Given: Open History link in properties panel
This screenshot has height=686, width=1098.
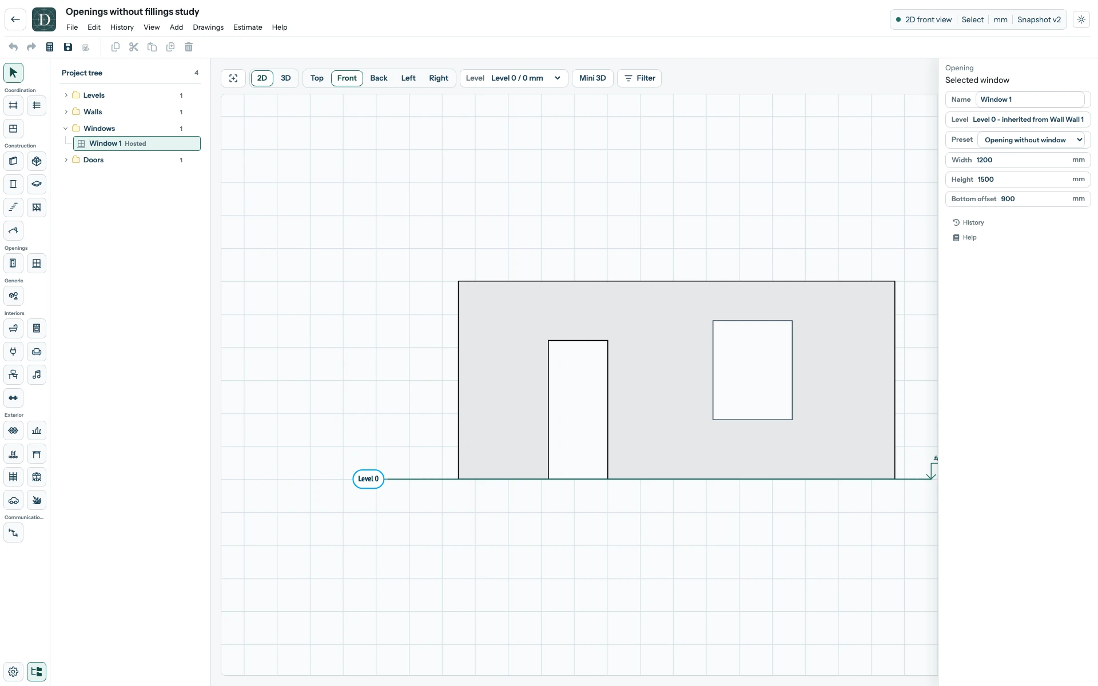Looking at the screenshot, I should click(968, 222).
